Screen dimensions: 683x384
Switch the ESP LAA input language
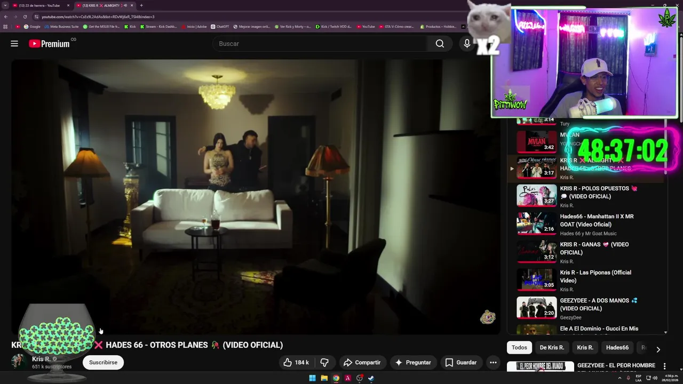tap(639, 378)
